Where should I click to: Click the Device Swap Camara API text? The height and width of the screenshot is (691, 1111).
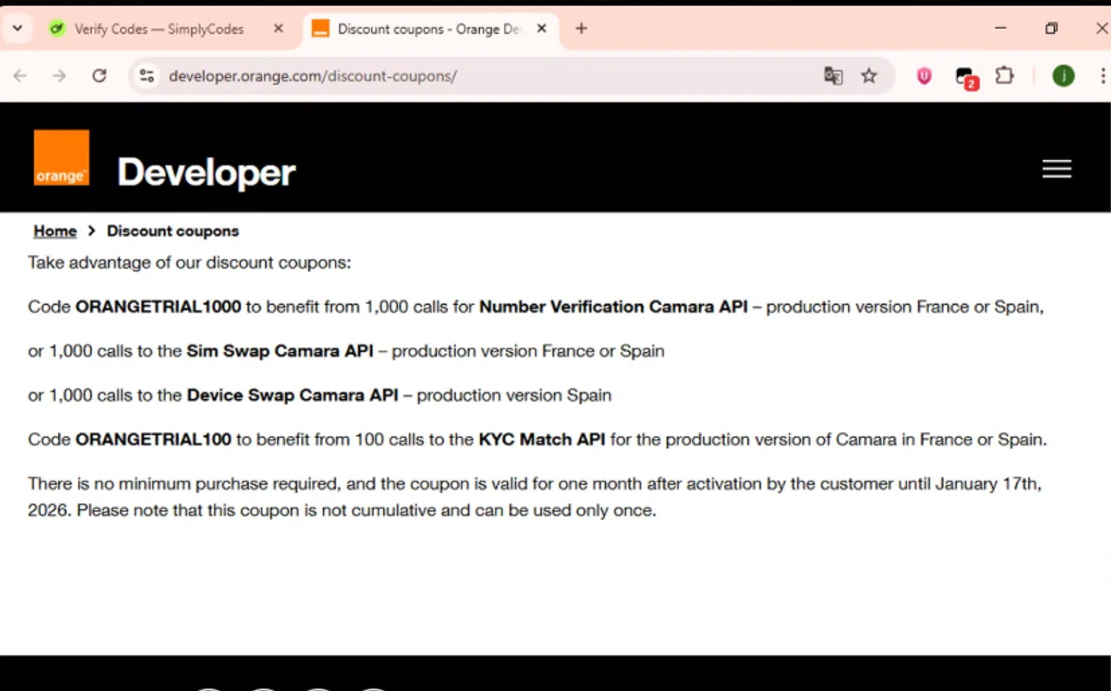point(293,395)
